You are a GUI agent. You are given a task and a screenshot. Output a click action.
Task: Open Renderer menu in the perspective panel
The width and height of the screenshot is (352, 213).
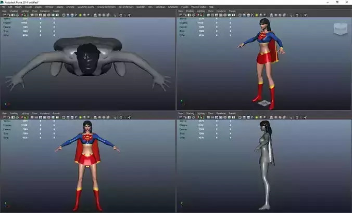point(221,11)
